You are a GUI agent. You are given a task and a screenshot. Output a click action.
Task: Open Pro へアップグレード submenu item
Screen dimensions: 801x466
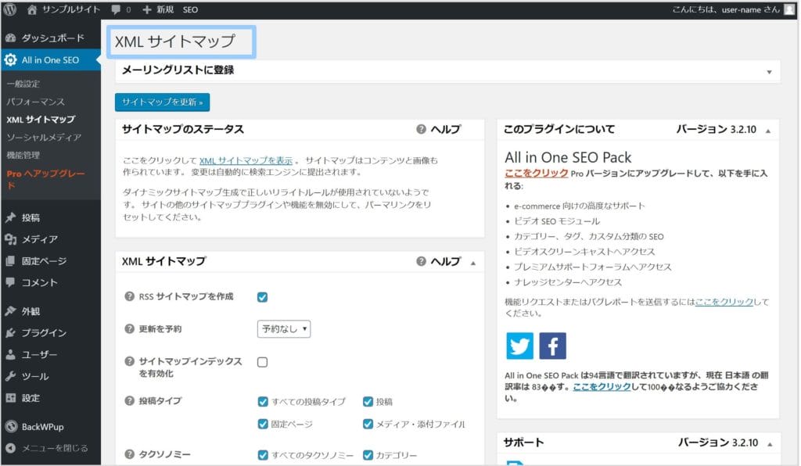click(46, 179)
